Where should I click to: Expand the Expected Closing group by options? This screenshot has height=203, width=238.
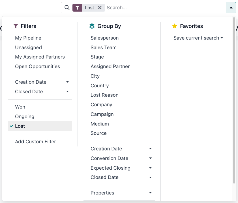click(x=150, y=168)
